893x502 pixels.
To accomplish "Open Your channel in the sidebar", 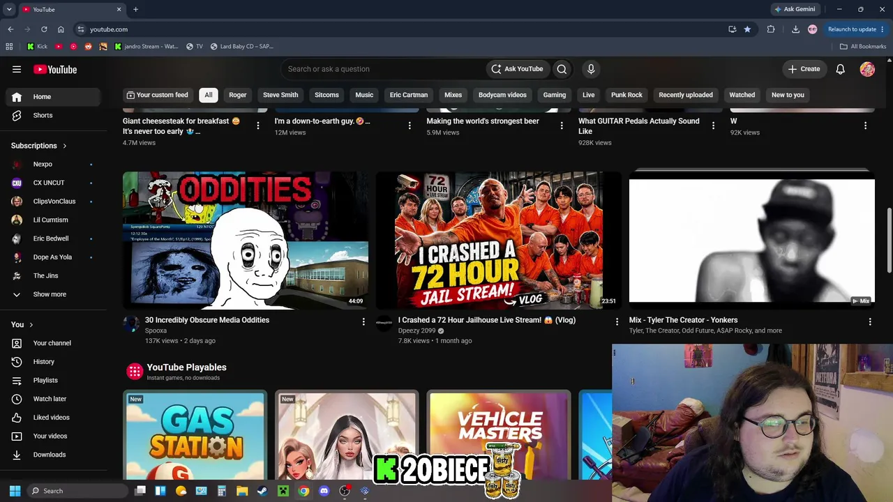I will [53, 343].
